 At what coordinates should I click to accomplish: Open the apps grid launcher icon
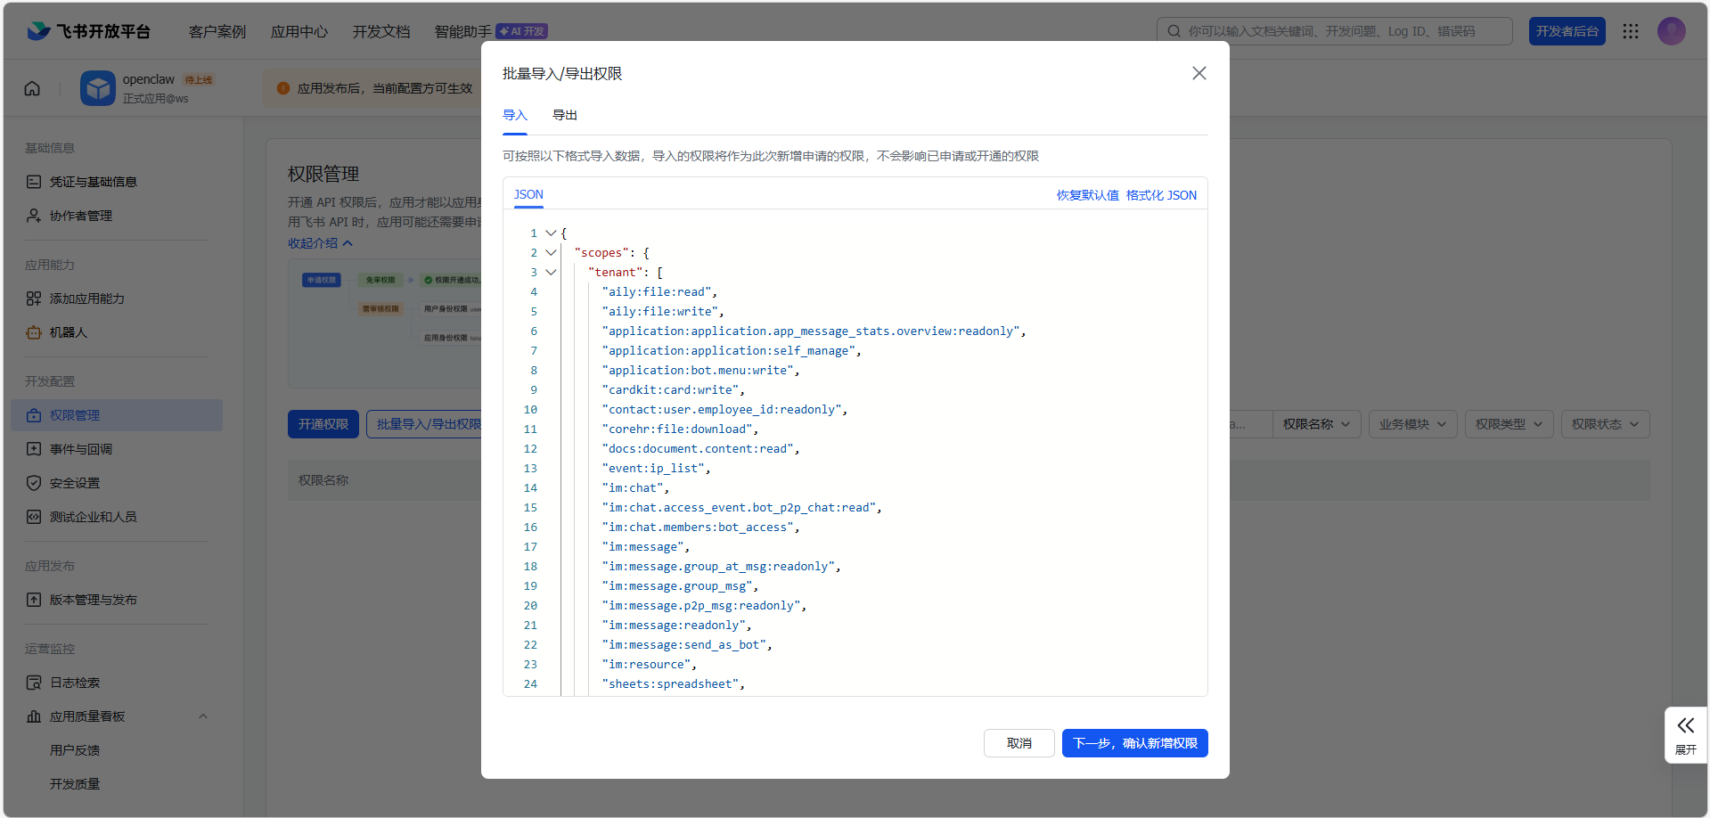pos(1630,31)
